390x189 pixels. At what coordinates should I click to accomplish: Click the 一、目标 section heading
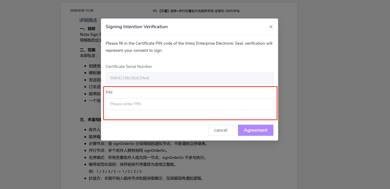[x=88, y=29]
